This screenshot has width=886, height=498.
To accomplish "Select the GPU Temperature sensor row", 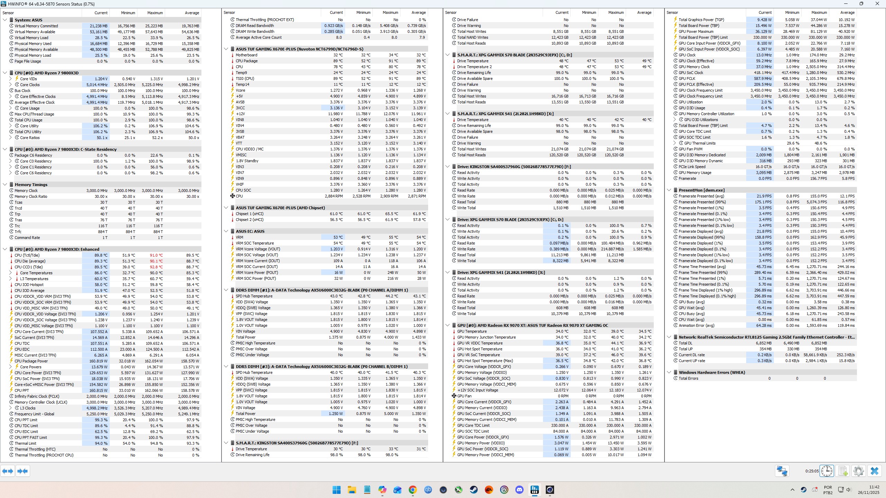I will [x=472, y=331].
